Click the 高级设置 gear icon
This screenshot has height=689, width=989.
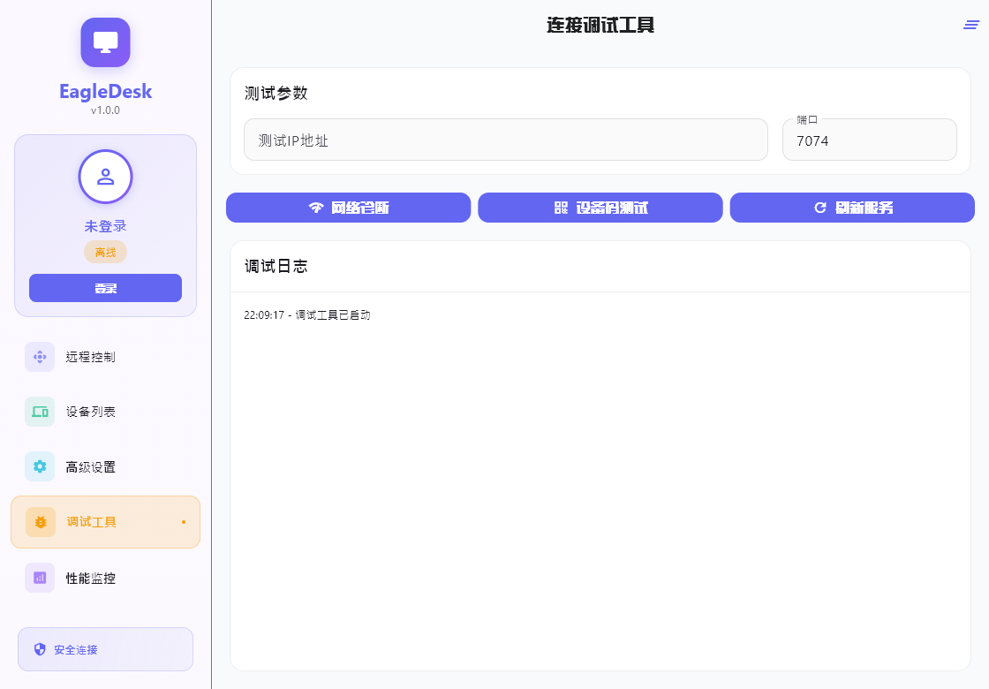pyautogui.click(x=40, y=466)
